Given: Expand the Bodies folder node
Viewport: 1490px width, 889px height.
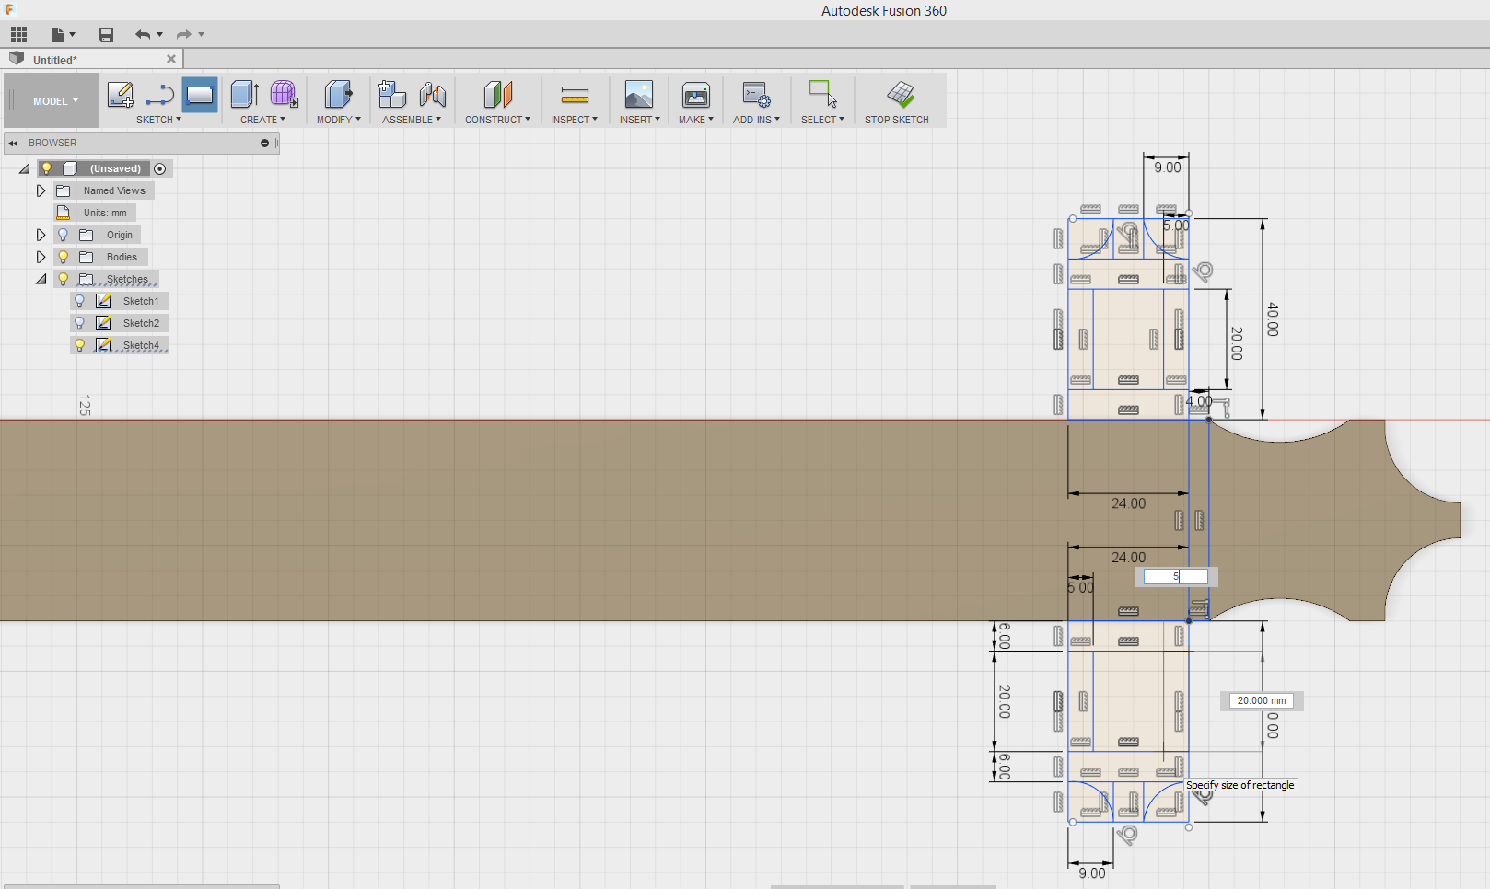Looking at the screenshot, I should pyautogui.click(x=41, y=257).
